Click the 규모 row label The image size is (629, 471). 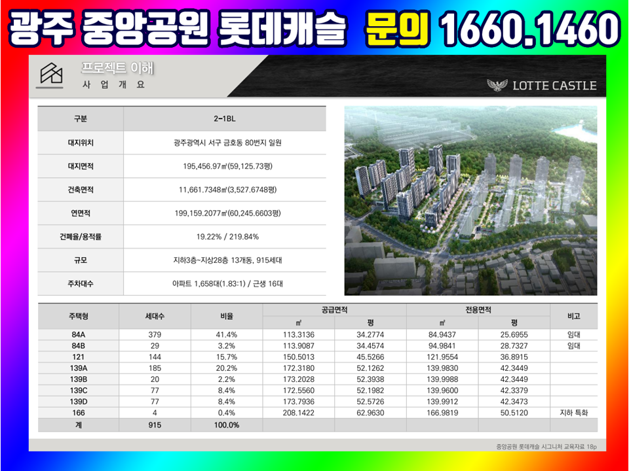coord(80,260)
